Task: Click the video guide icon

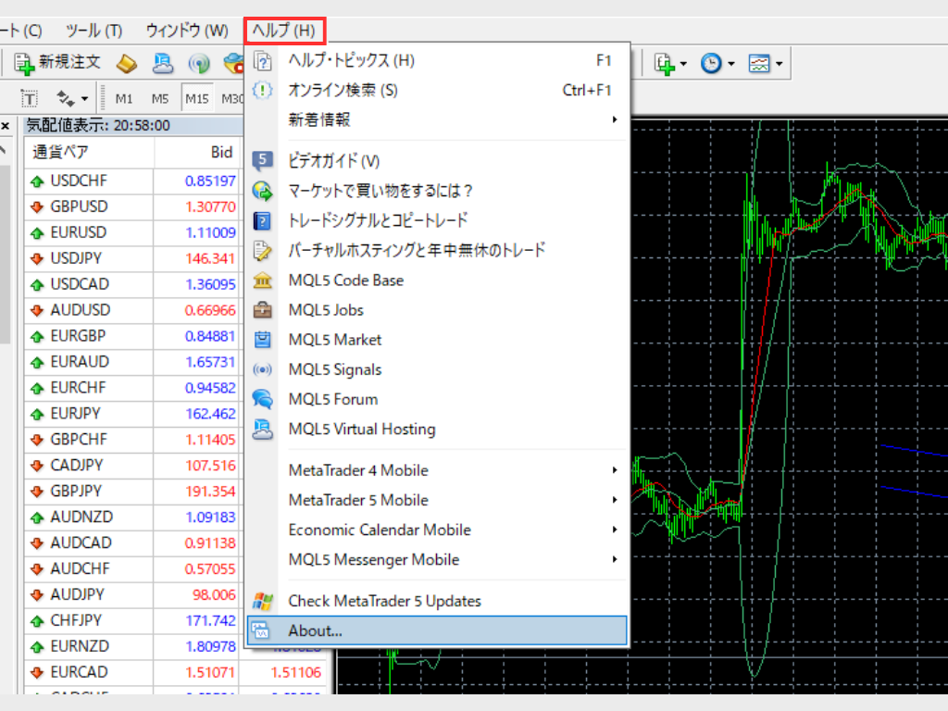Action: [262, 161]
